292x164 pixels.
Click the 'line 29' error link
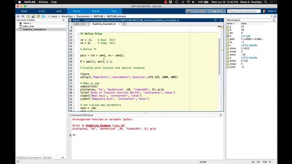tap(119, 126)
